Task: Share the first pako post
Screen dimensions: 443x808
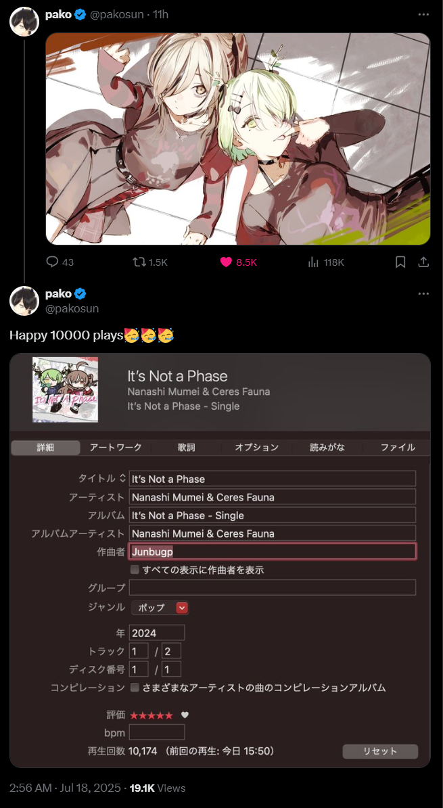Action: pyautogui.click(x=423, y=262)
